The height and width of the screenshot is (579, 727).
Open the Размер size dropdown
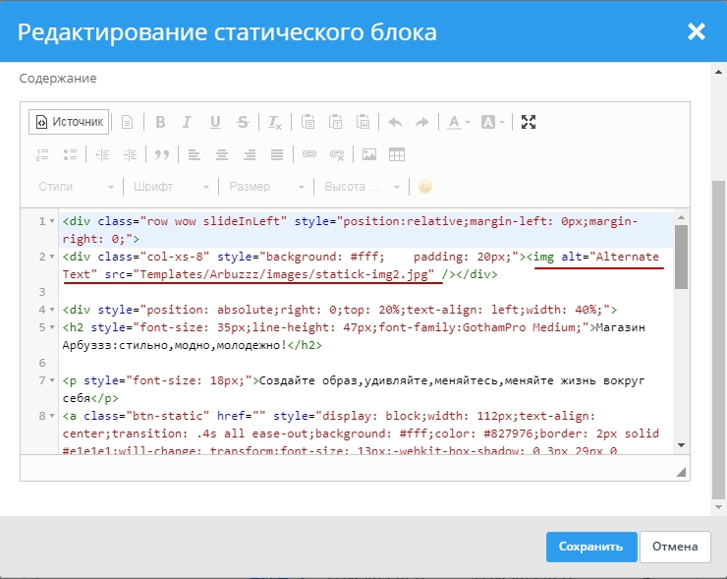tap(267, 187)
